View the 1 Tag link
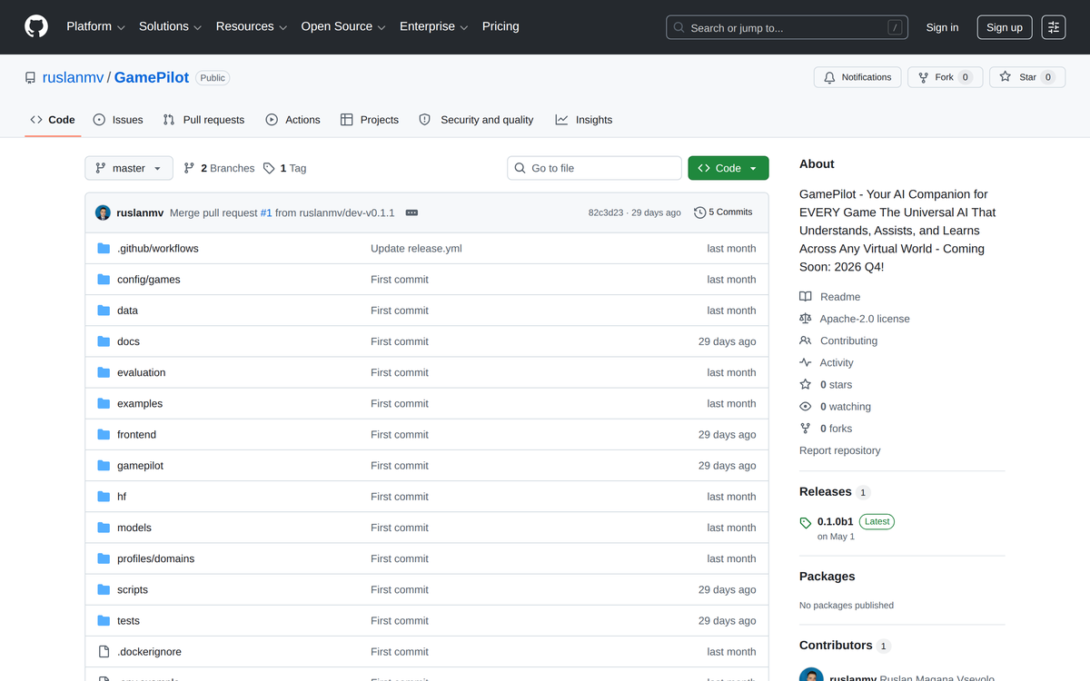 [285, 168]
